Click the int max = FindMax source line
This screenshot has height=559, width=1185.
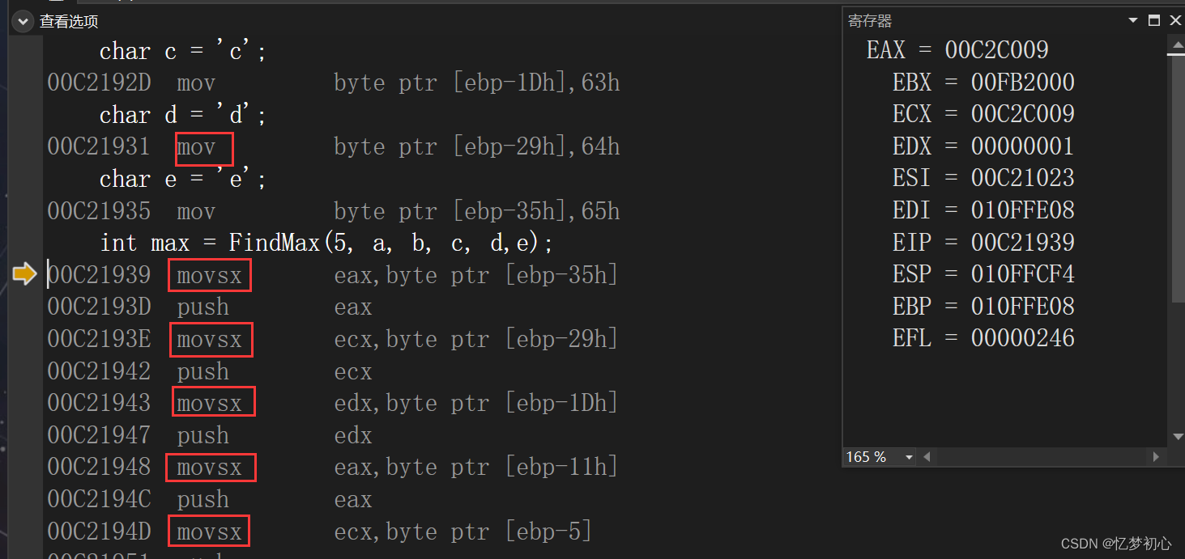pyautogui.click(x=326, y=243)
